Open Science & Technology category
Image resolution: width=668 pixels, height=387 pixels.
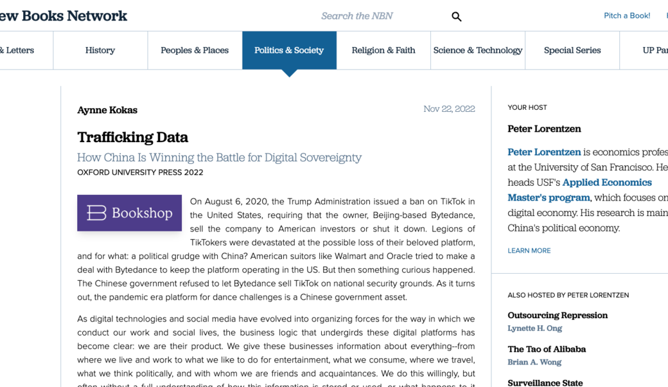click(478, 50)
